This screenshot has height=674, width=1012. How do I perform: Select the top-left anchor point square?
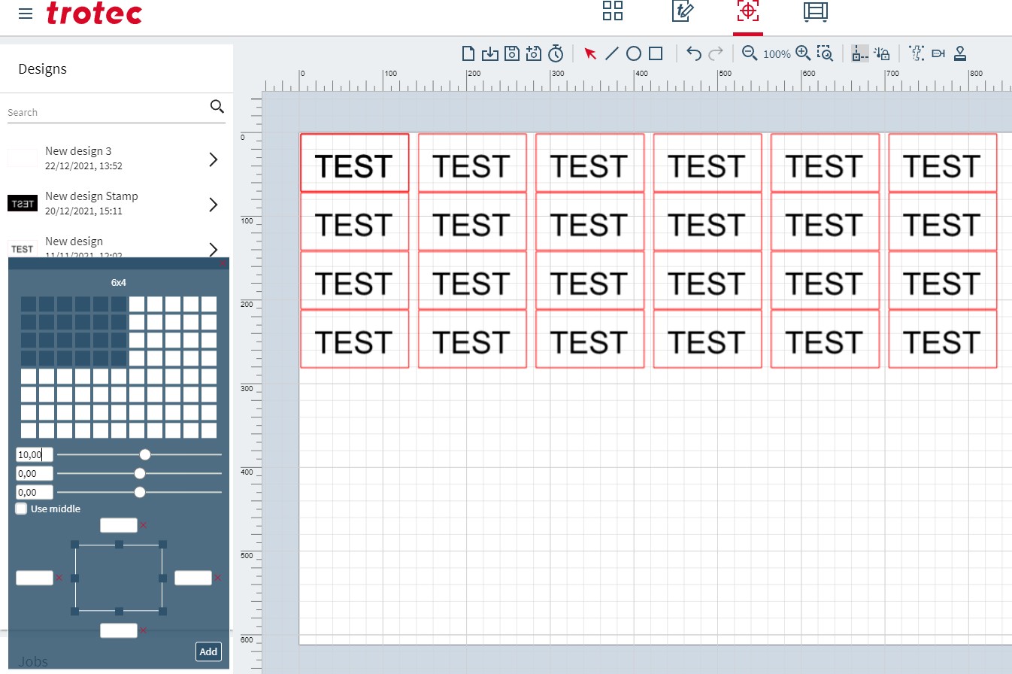point(75,544)
